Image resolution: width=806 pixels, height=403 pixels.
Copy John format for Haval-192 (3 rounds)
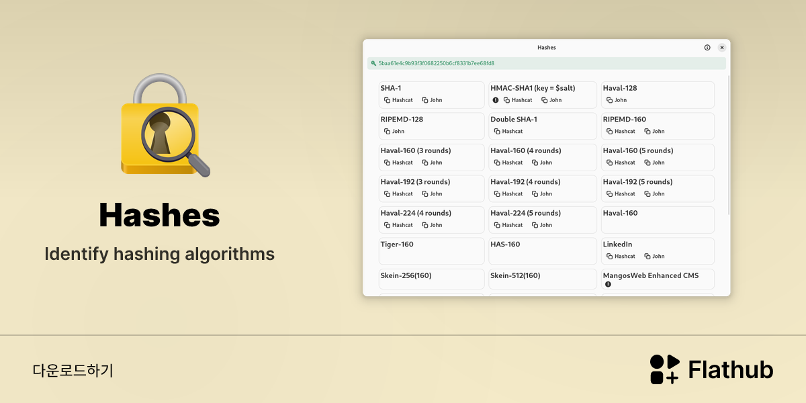432,194
